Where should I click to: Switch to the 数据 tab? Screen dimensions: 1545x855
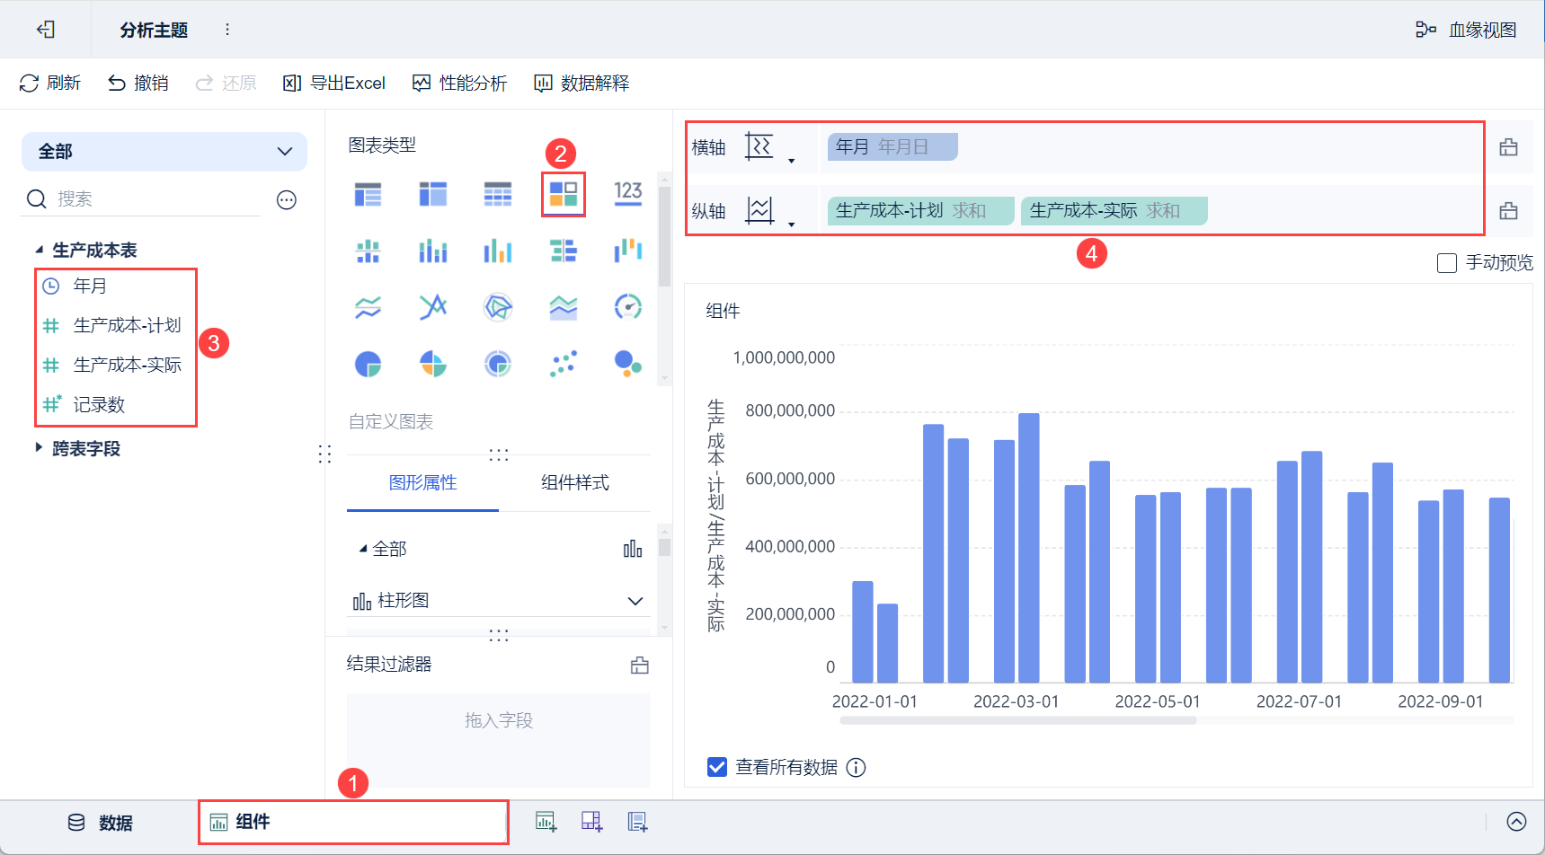click(x=99, y=821)
